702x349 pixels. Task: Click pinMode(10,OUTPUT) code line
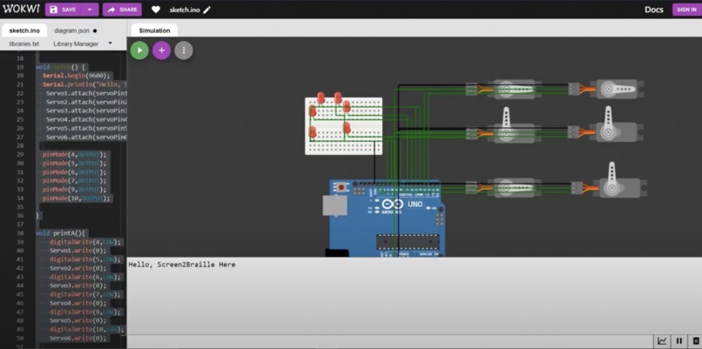(x=75, y=198)
